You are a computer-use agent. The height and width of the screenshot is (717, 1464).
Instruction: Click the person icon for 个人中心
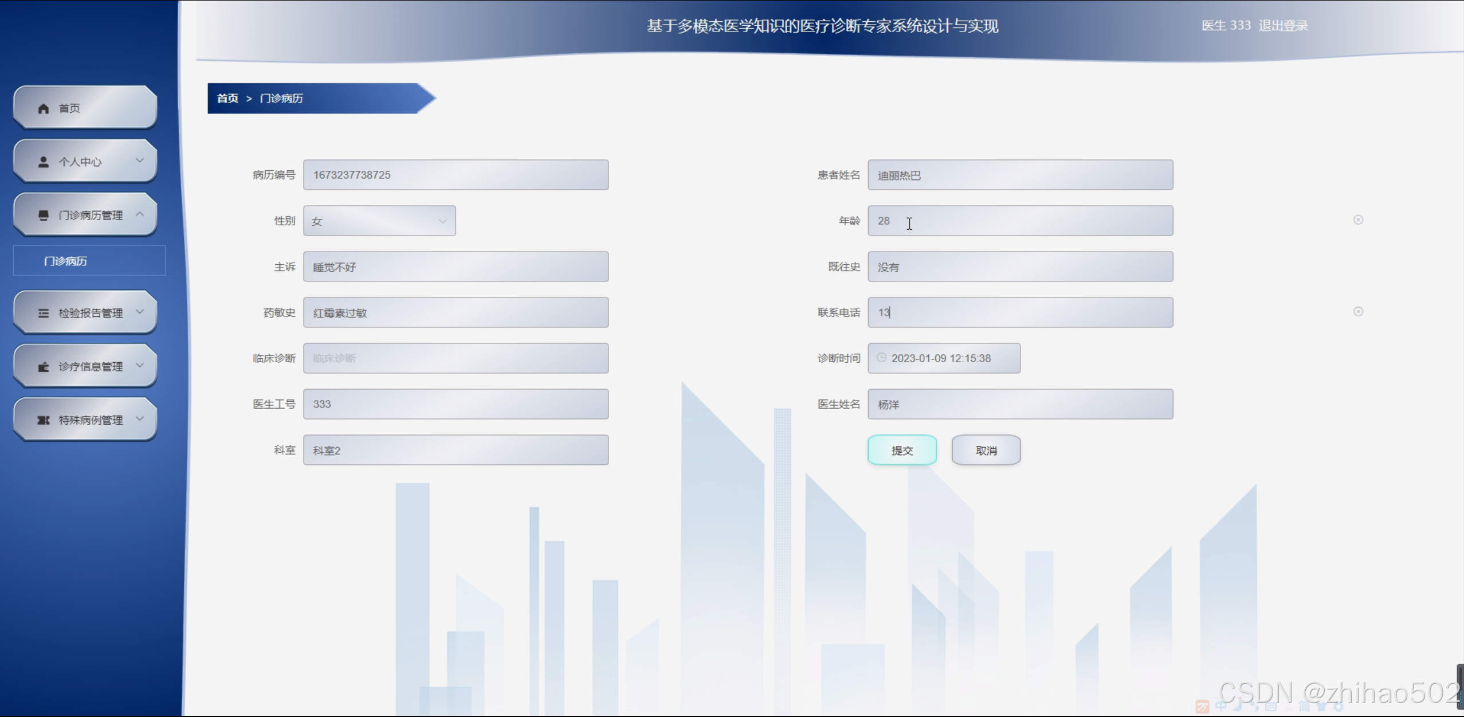point(44,162)
